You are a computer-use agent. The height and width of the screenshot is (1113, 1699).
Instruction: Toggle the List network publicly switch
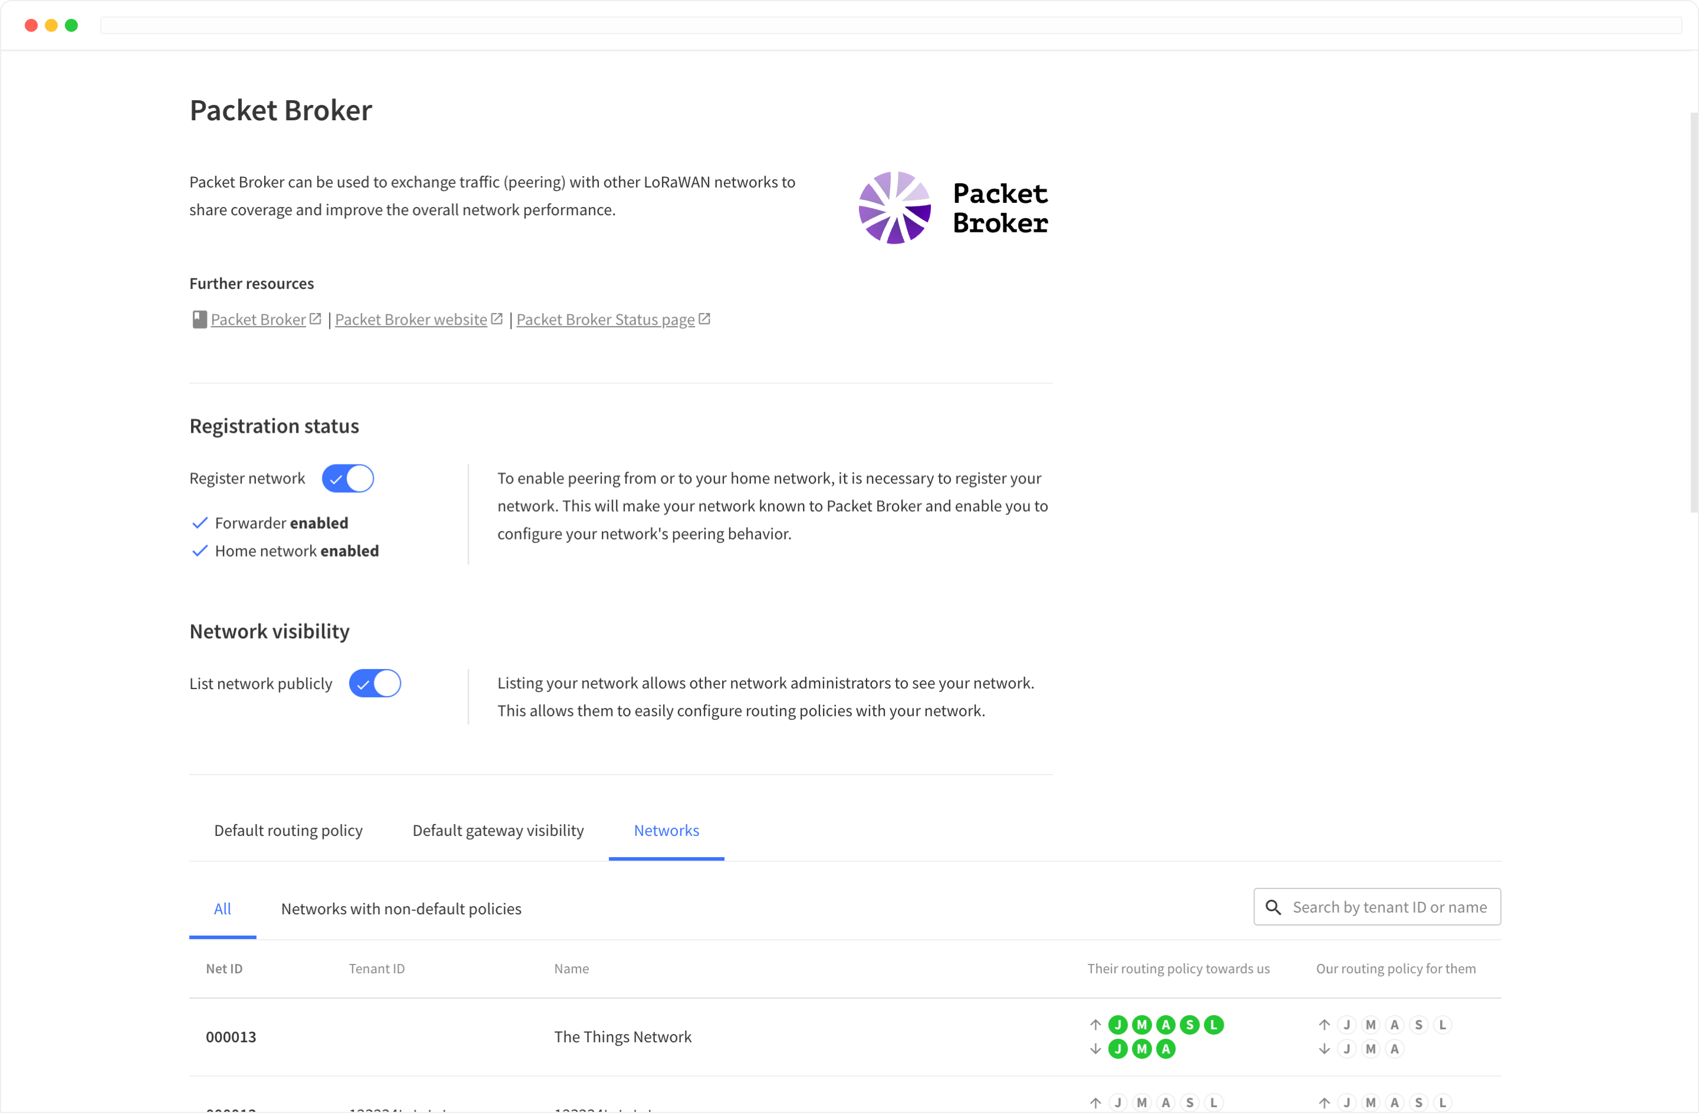tap(375, 683)
